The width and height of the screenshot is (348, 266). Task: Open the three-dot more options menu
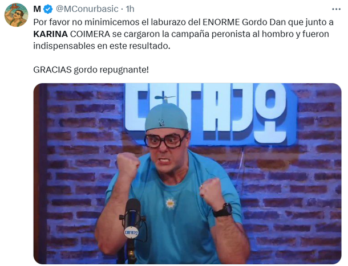click(x=336, y=9)
